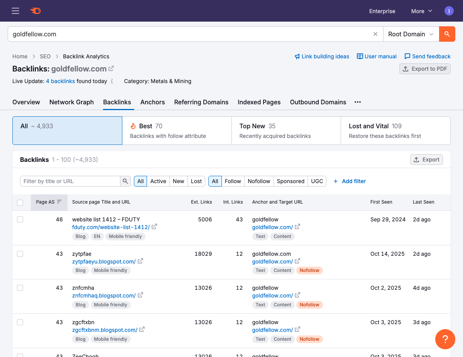Open goldfellow.com external link icon in heading
Screen dimensions: 463x357
click(111, 69)
